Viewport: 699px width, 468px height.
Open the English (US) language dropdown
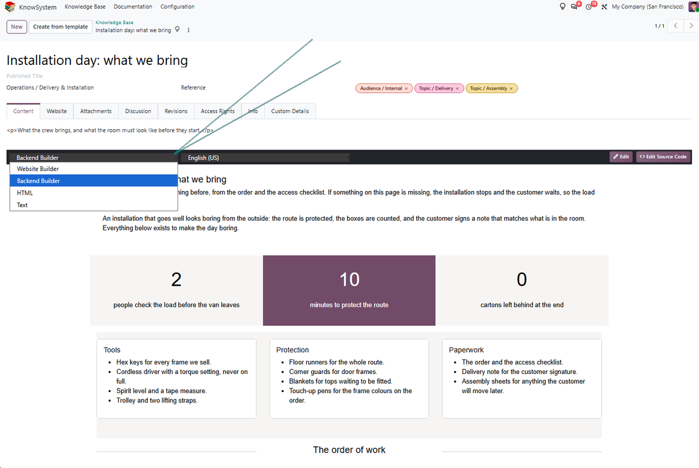[266, 158]
